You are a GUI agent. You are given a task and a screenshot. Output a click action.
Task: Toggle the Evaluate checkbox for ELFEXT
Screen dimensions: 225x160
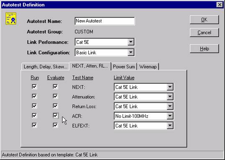point(55,125)
